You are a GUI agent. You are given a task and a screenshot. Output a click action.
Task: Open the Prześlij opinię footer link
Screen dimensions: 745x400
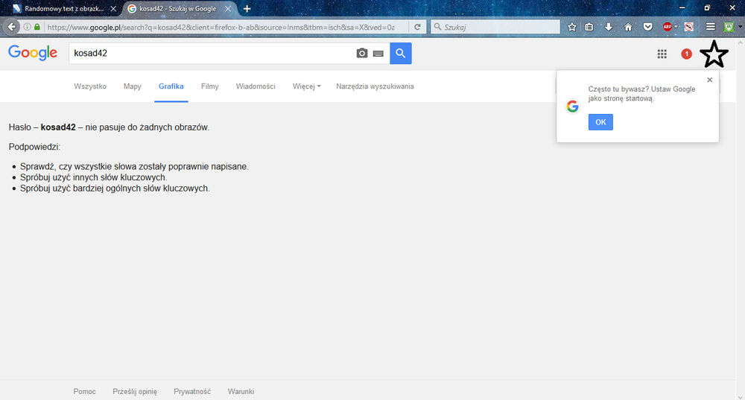[135, 392]
